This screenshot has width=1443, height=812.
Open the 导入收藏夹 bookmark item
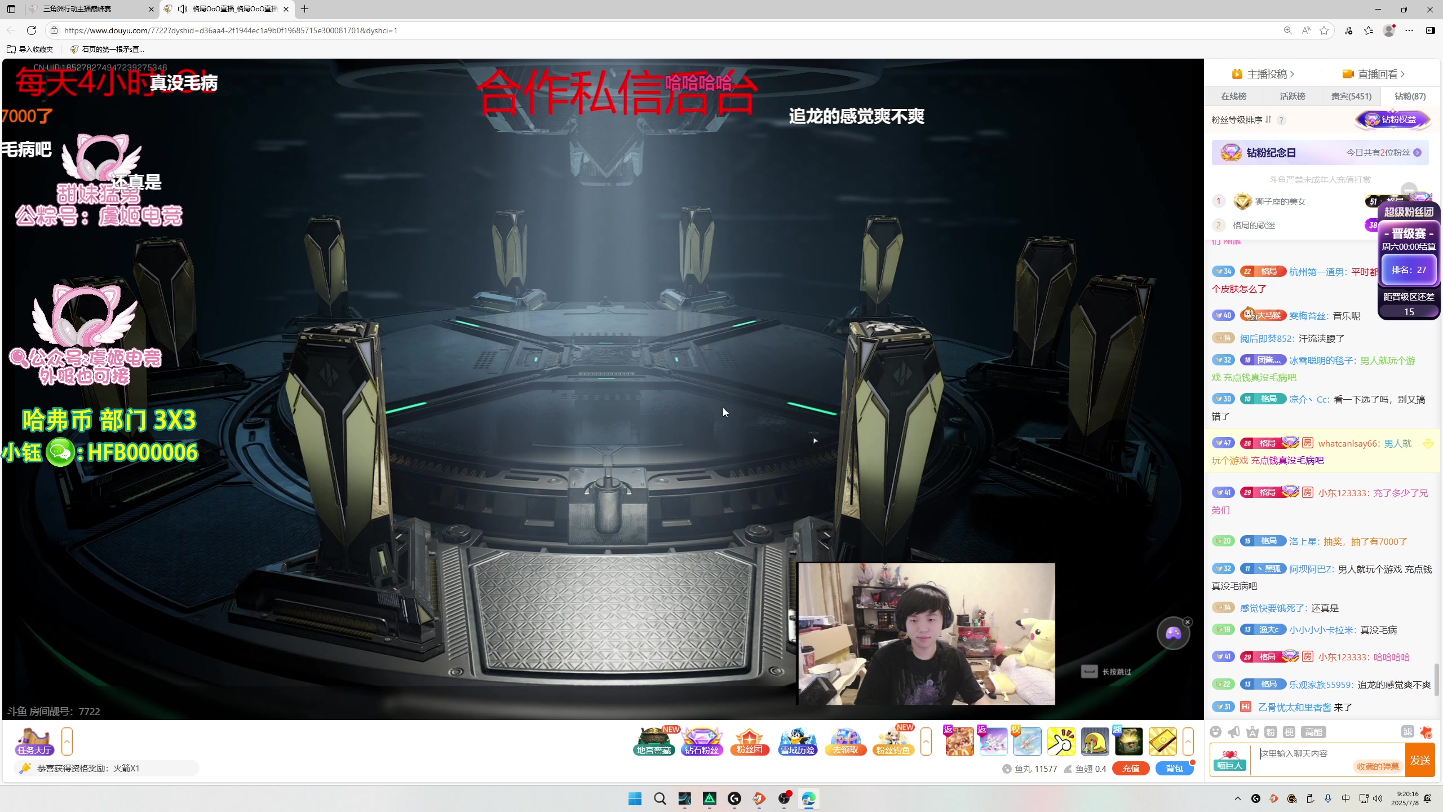click(x=30, y=49)
